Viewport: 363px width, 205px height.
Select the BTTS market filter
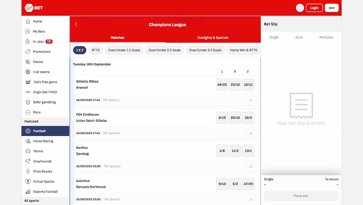coord(96,50)
